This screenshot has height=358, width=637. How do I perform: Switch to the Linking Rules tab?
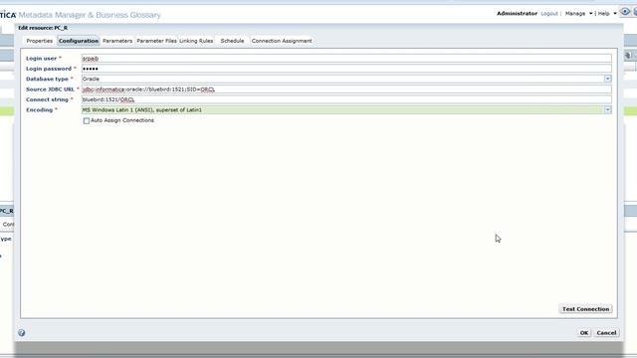tap(196, 41)
